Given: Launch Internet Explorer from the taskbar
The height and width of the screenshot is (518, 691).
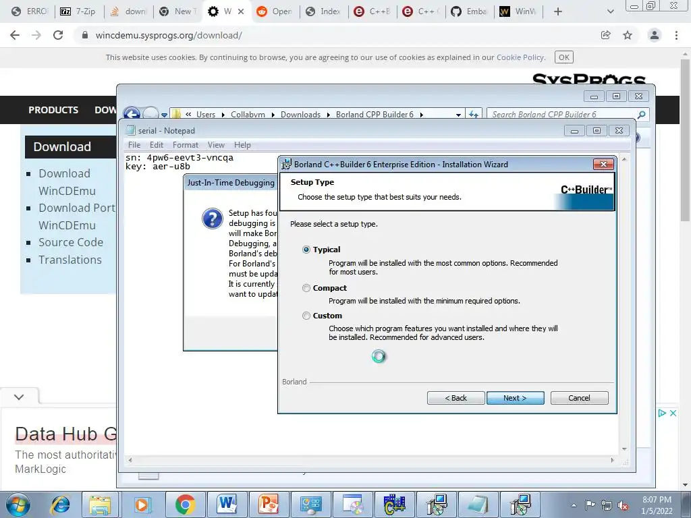Looking at the screenshot, I should click(x=60, y=505).
